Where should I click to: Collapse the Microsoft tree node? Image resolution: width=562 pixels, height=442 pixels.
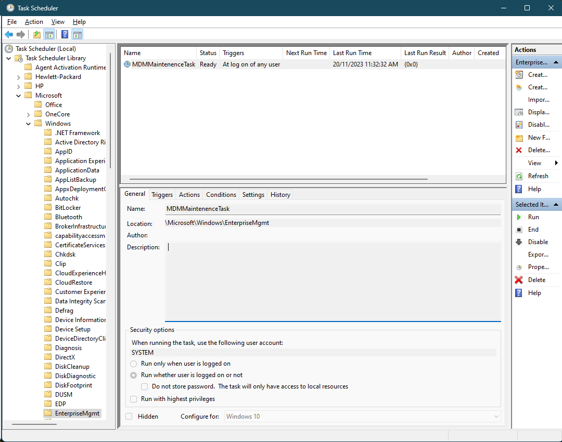(18, 95)
